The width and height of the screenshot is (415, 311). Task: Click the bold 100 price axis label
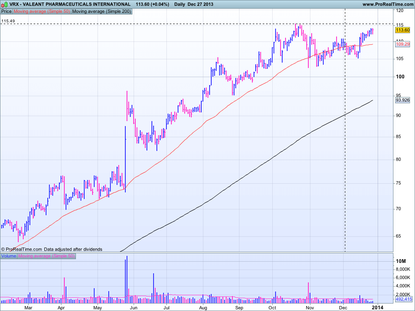[400, 76]
